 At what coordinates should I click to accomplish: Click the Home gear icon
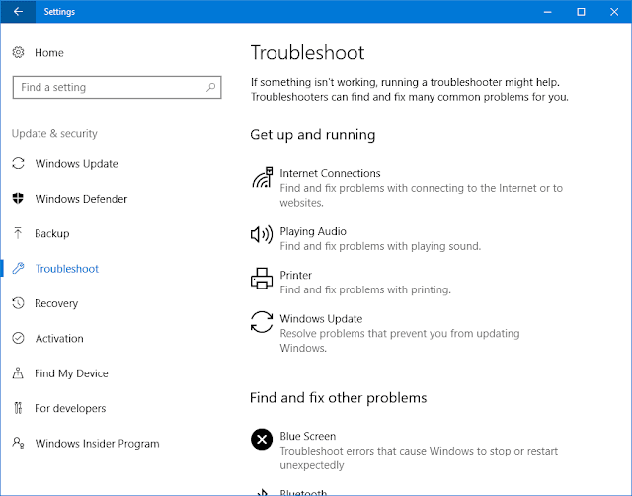(x=18, y=52)
